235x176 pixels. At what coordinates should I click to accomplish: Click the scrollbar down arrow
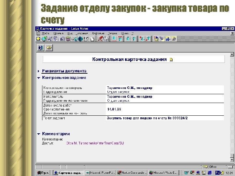point(232,160)
